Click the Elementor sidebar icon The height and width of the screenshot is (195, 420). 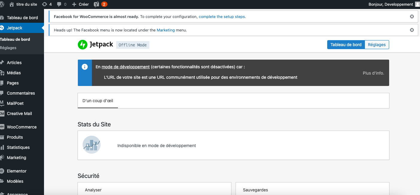(2, 171)
